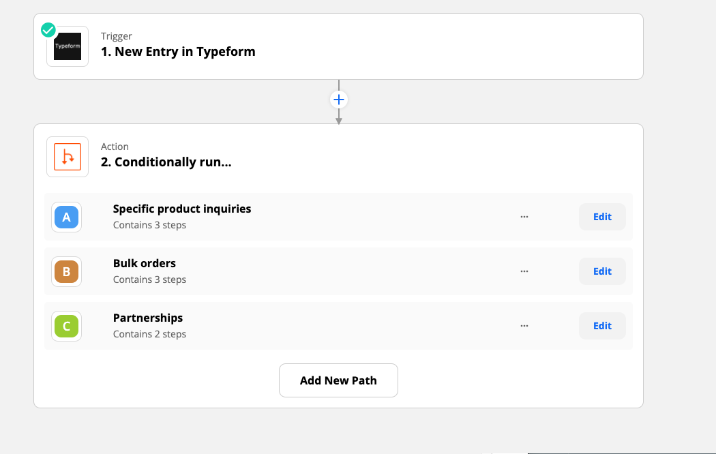Click the Partnerships path title
Viewport: 716px width, 454px height.
point(148,318)
